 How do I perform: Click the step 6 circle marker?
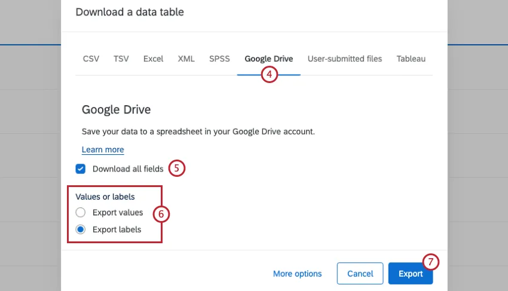[161, 214]
